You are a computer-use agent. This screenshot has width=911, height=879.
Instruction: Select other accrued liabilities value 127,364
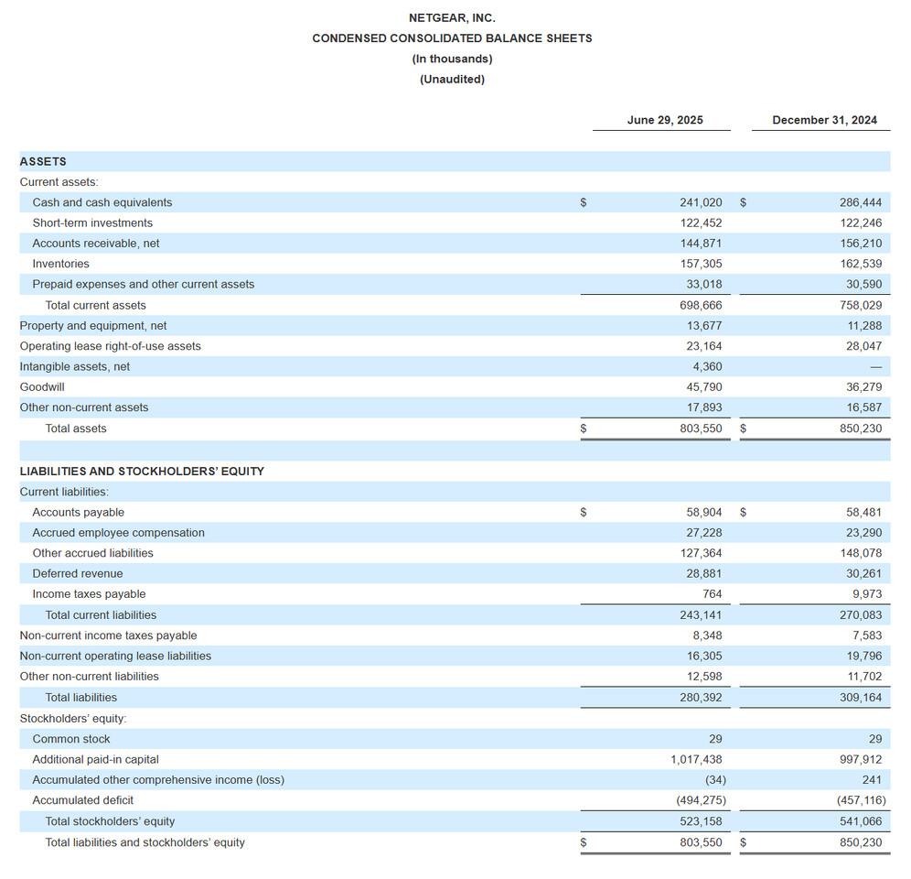tap(701, 553)
